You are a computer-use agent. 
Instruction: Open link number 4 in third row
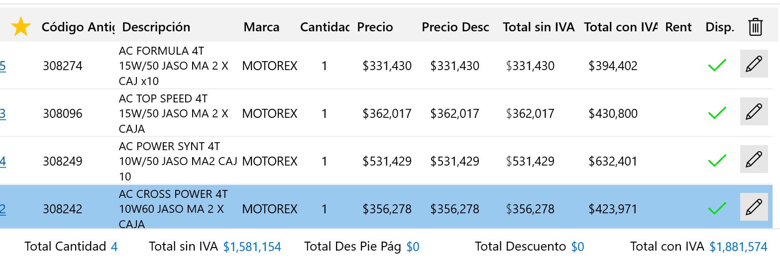coord(3,162)
